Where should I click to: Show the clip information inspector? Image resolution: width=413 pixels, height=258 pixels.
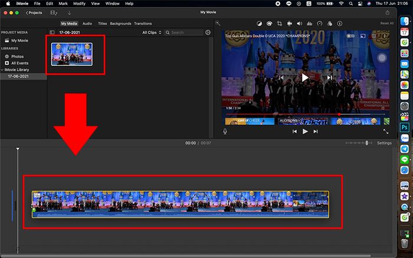tap(340, 24)
